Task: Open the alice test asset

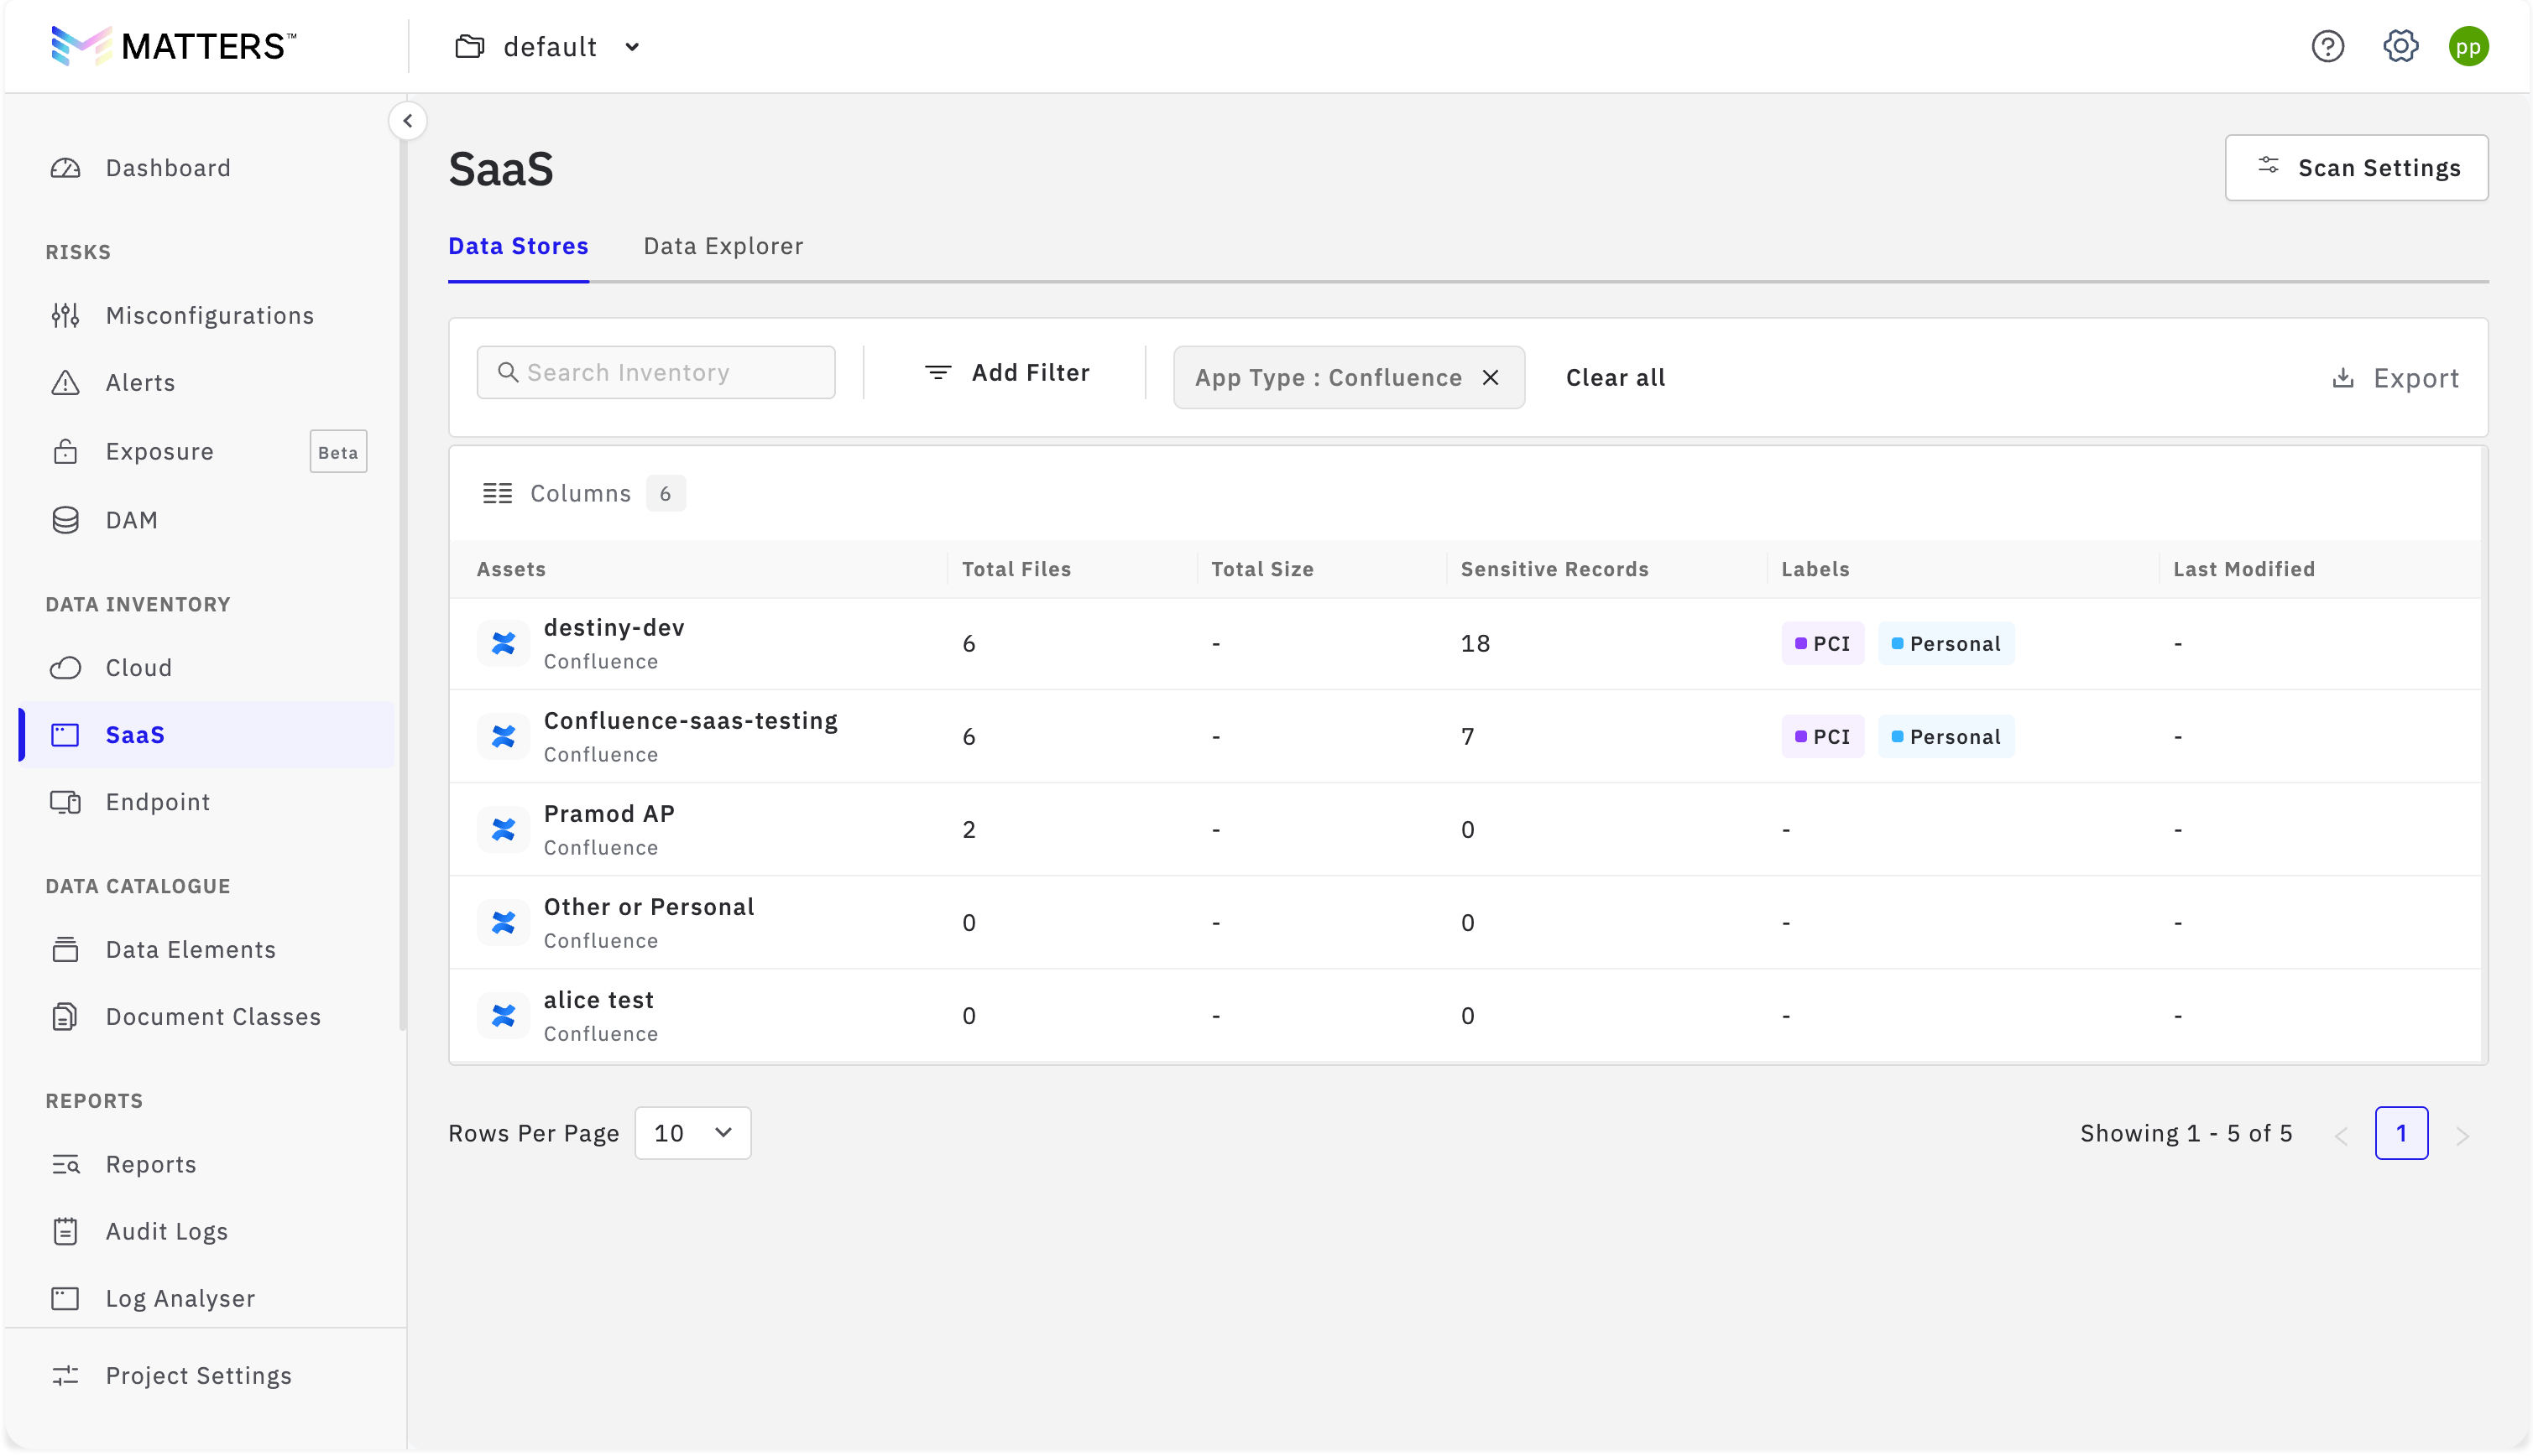Action: tap(598, 1000)
